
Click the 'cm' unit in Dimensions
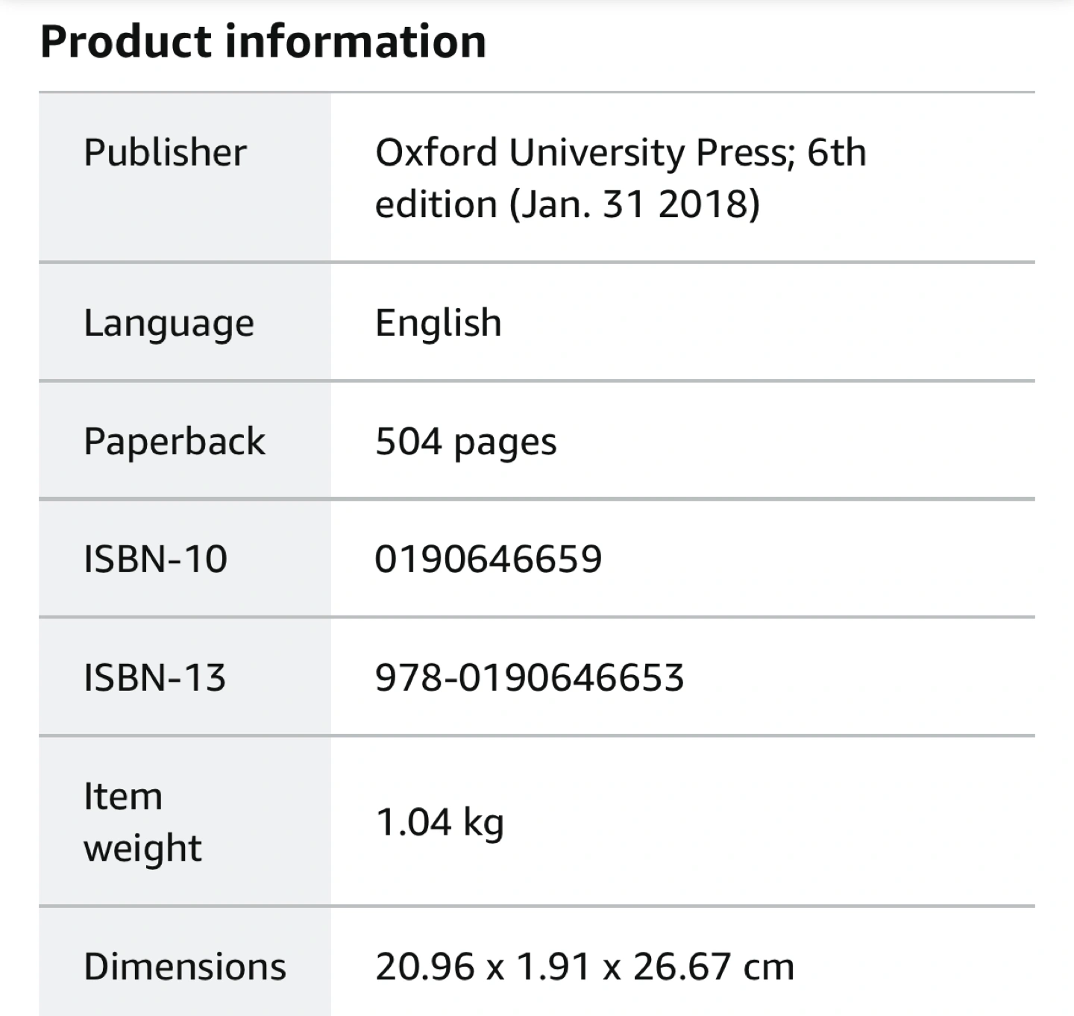pyautogui.click(x=769, y=967)
